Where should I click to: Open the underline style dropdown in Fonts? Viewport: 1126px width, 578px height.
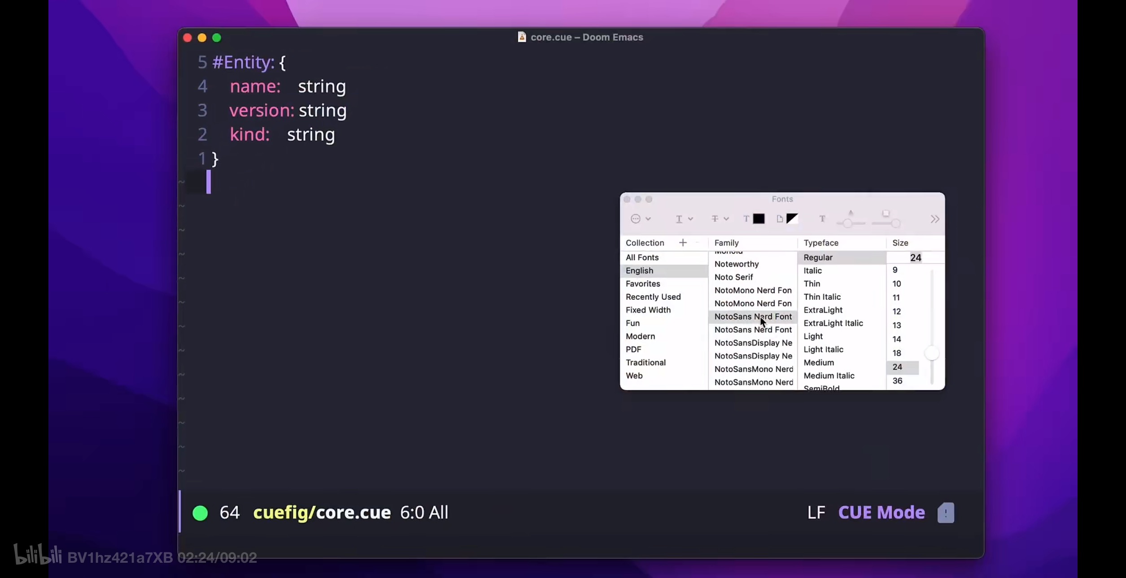[x=684, y=219]
